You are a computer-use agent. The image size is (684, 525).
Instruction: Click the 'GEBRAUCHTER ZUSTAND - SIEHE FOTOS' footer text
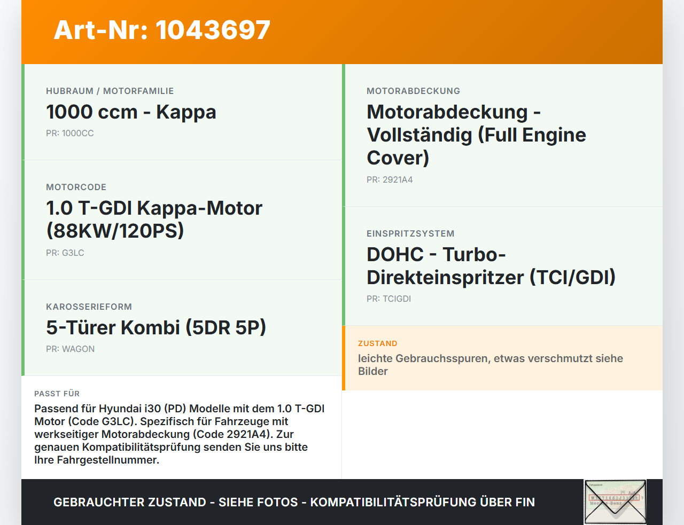pos(294,502)
